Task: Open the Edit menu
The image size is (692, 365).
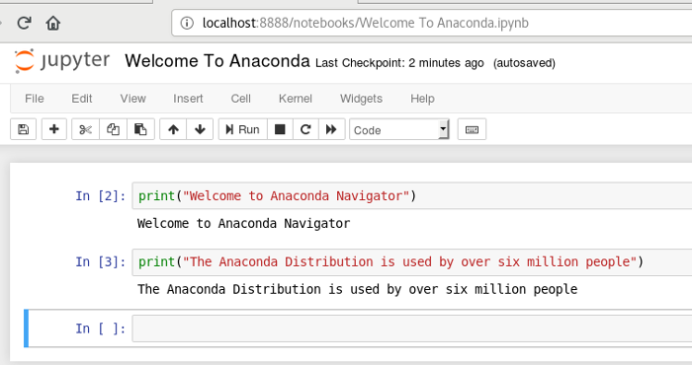Action: (82, 99)
